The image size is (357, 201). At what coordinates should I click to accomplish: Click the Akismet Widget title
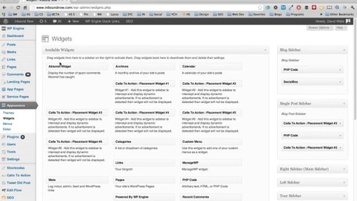point(60,66)
